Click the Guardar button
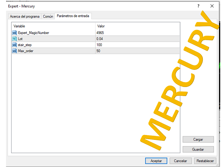Viewport: 223px width, 167px height. click(x=198, y=149)
